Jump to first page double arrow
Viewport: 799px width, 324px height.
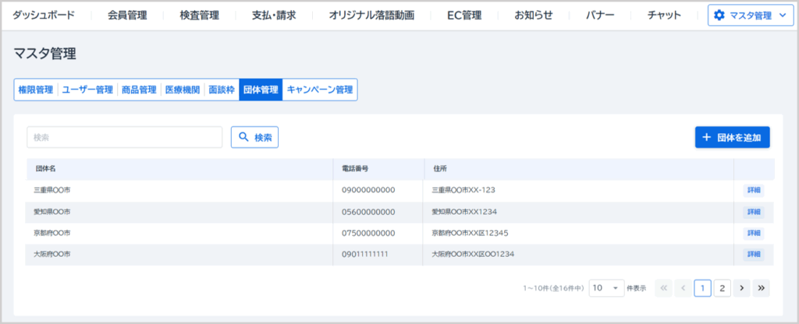(x=664, y=288)
